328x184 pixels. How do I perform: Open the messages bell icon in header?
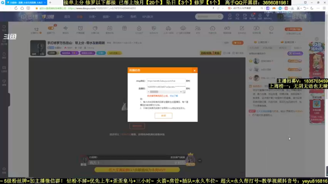click(260, 16)
